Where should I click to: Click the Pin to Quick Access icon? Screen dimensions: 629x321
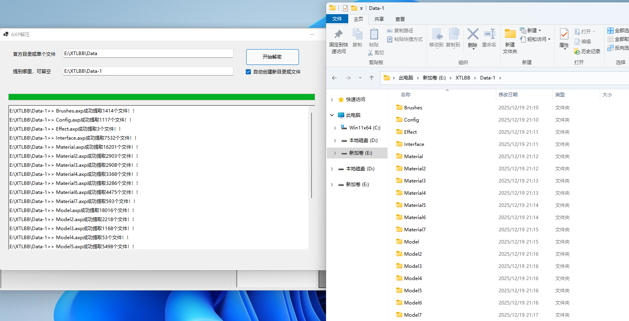click(338, 35)
